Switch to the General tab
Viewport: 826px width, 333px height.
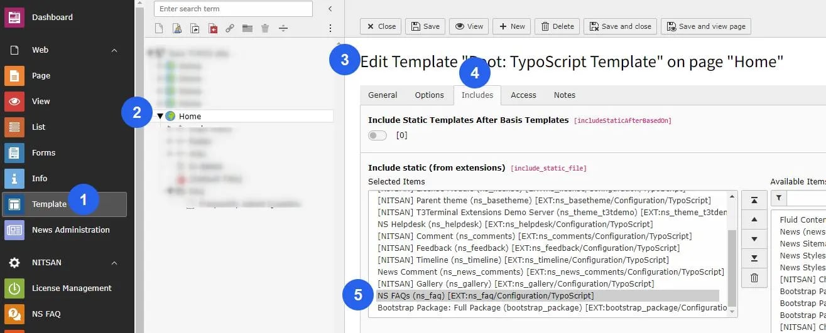point(383,95)
